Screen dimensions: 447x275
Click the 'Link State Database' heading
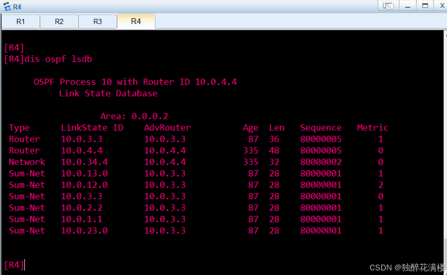tap(108, 94)
